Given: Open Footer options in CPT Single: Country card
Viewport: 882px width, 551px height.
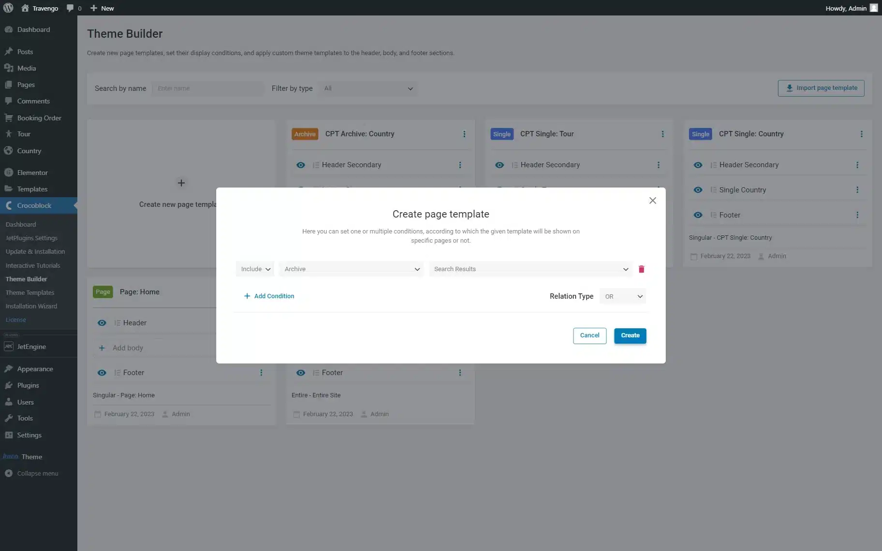Looking at the screenshot, I should tap(857, 215).
